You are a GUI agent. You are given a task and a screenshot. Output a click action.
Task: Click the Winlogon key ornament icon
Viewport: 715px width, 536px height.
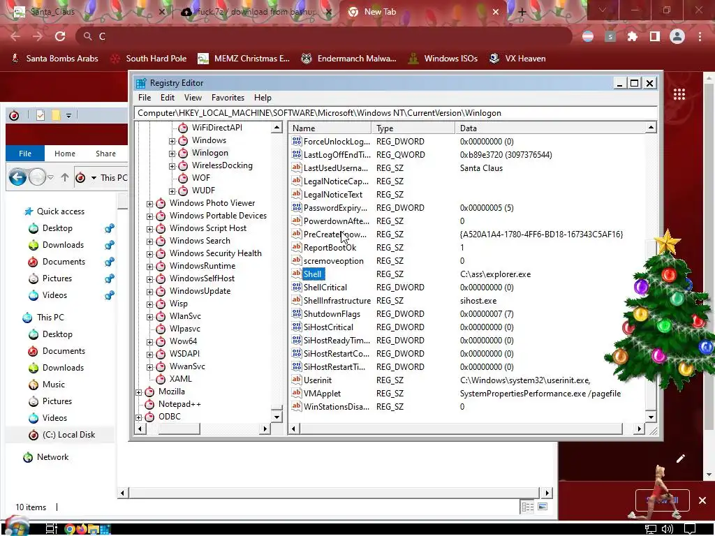(183, 153)
